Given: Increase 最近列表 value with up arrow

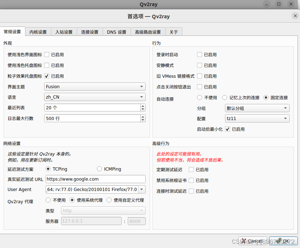Looking at the screenshot, I should coord(143,106).
